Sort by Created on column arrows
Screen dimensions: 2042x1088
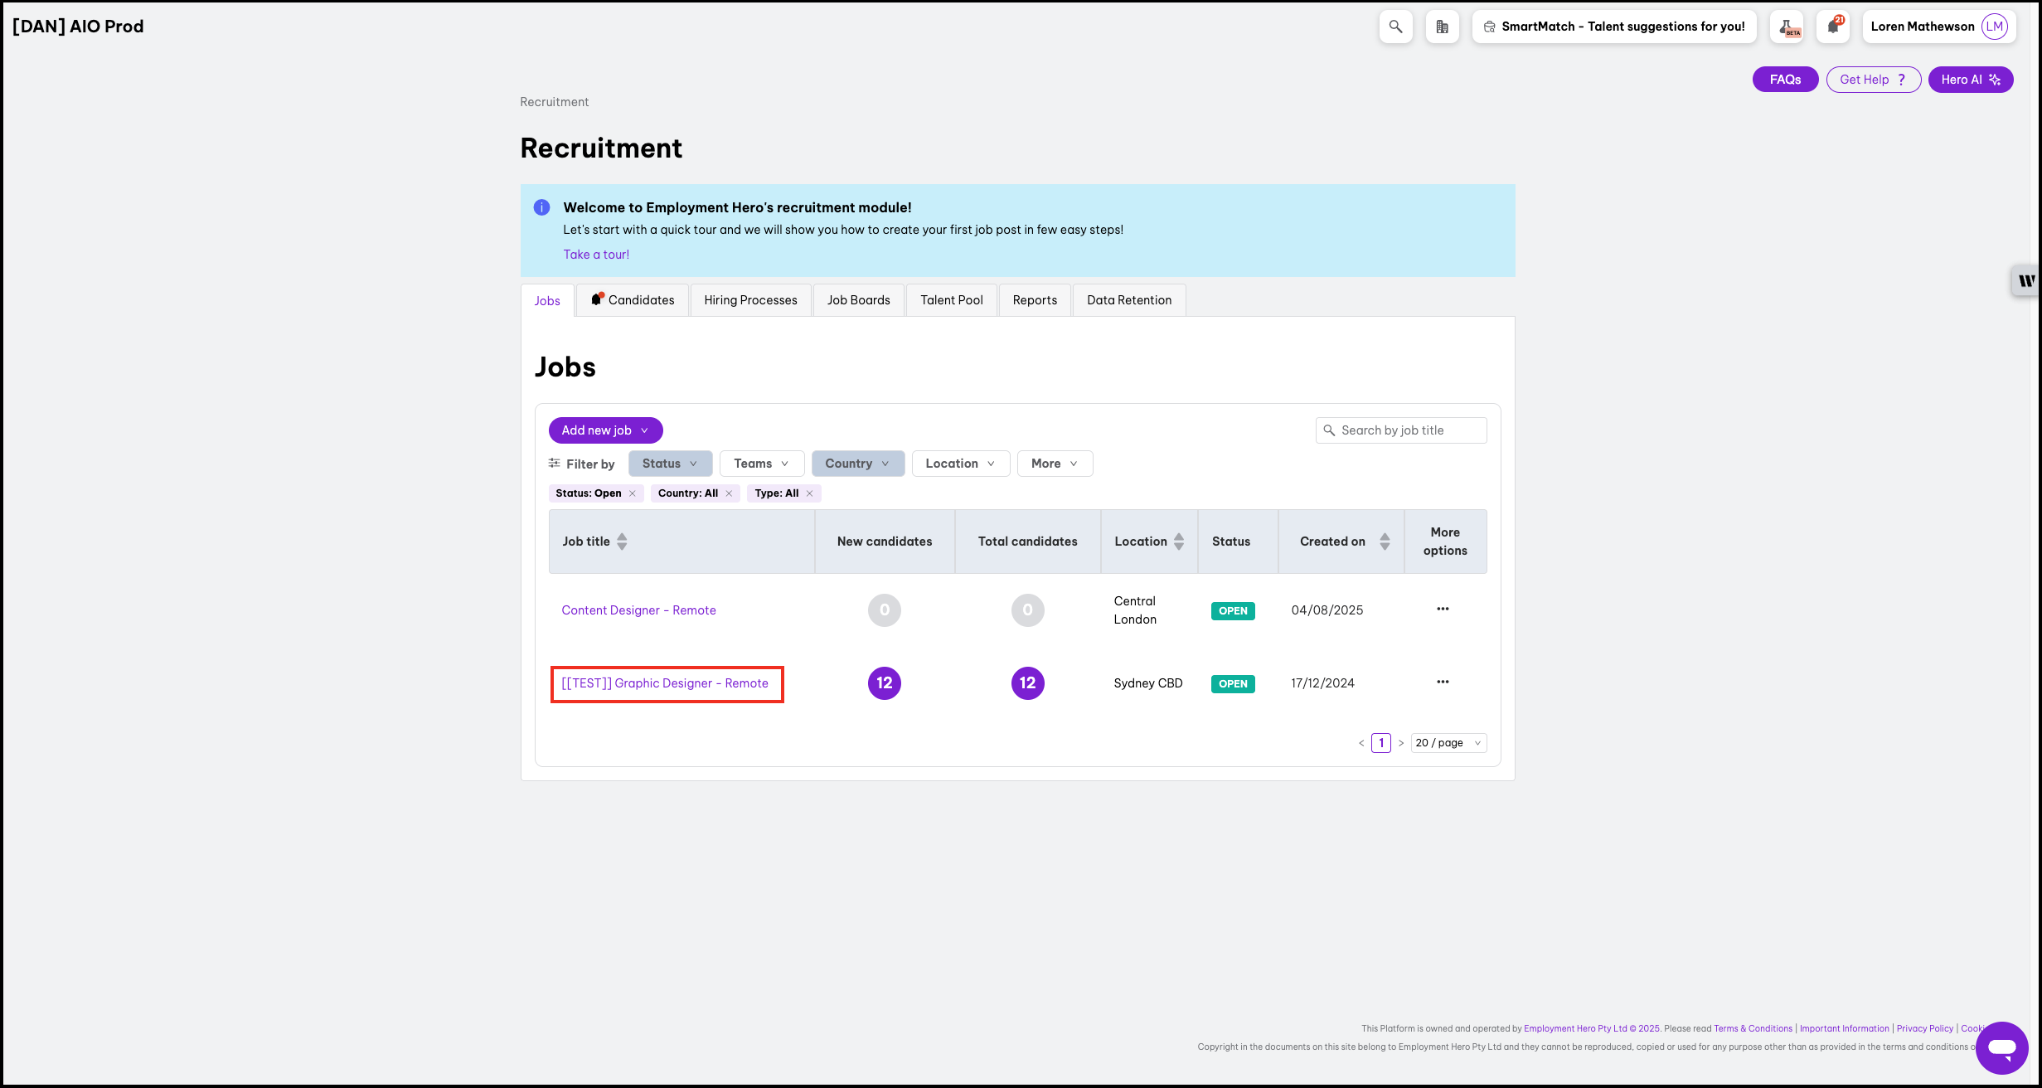pyautogui.click(x=1385, y=542)
